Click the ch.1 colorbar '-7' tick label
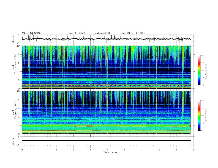The image size is (218, 168). coord(203,85)
